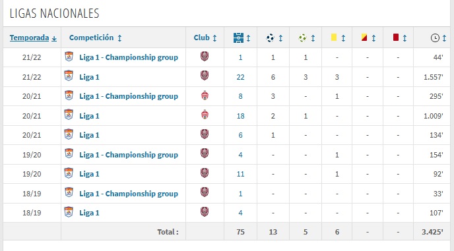This screenshot has width=454, height=251.
Task: Sort by red cards icon
Action: point(396,38)
